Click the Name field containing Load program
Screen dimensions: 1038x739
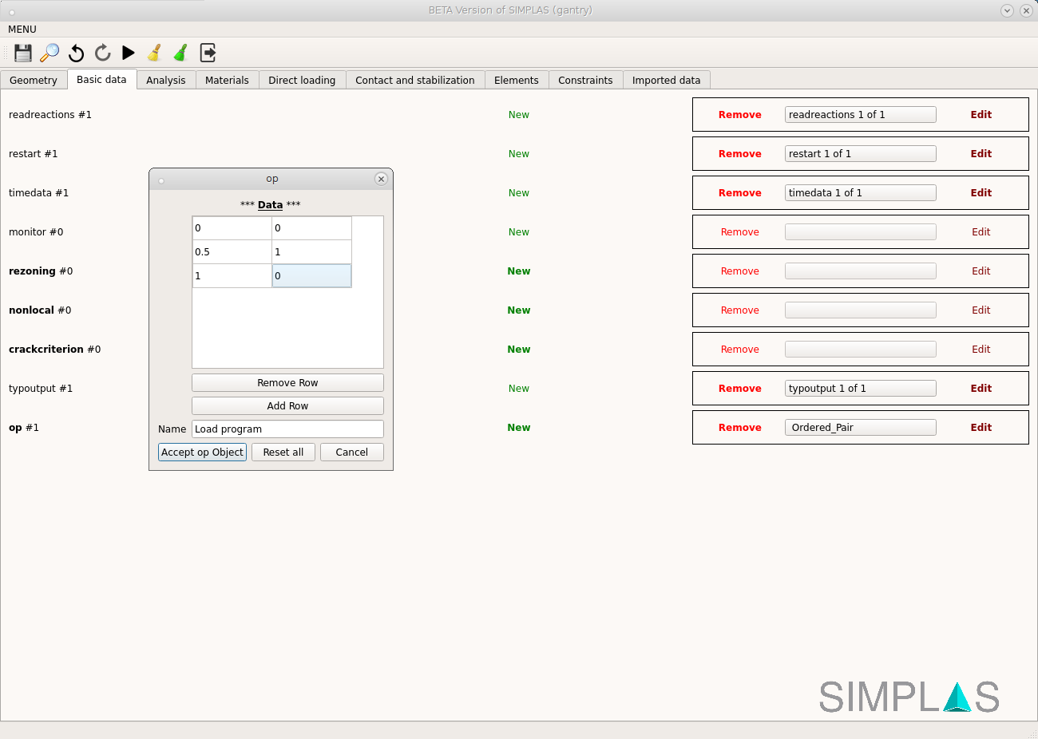(287, 429)
